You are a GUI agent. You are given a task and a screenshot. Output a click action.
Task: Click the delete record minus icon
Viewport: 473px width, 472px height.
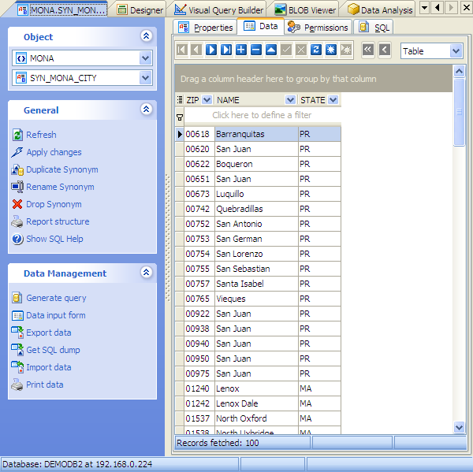[255, 50]
